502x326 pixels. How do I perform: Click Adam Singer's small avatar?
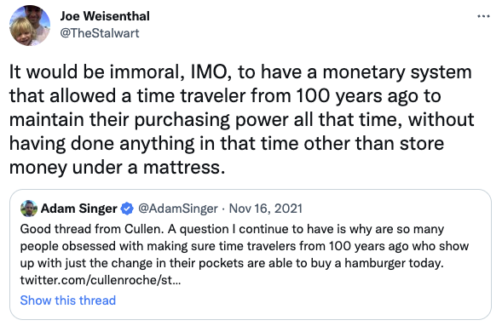click(x=29, y=209)
